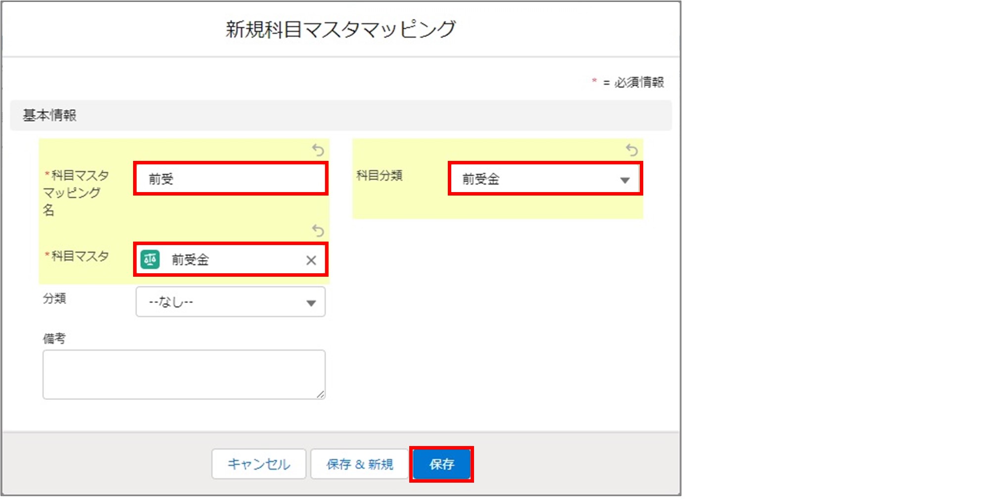Click the 科目マスタ field label
This screenshot has height=499, width=1003.
point(80,256)
